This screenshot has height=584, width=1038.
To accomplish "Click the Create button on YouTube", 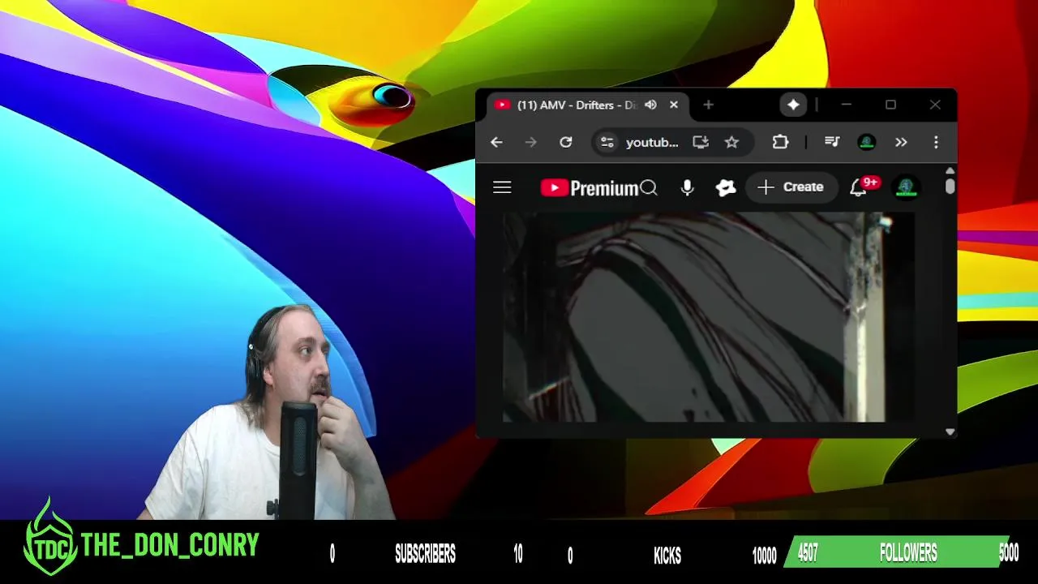I will click(791, 187).
